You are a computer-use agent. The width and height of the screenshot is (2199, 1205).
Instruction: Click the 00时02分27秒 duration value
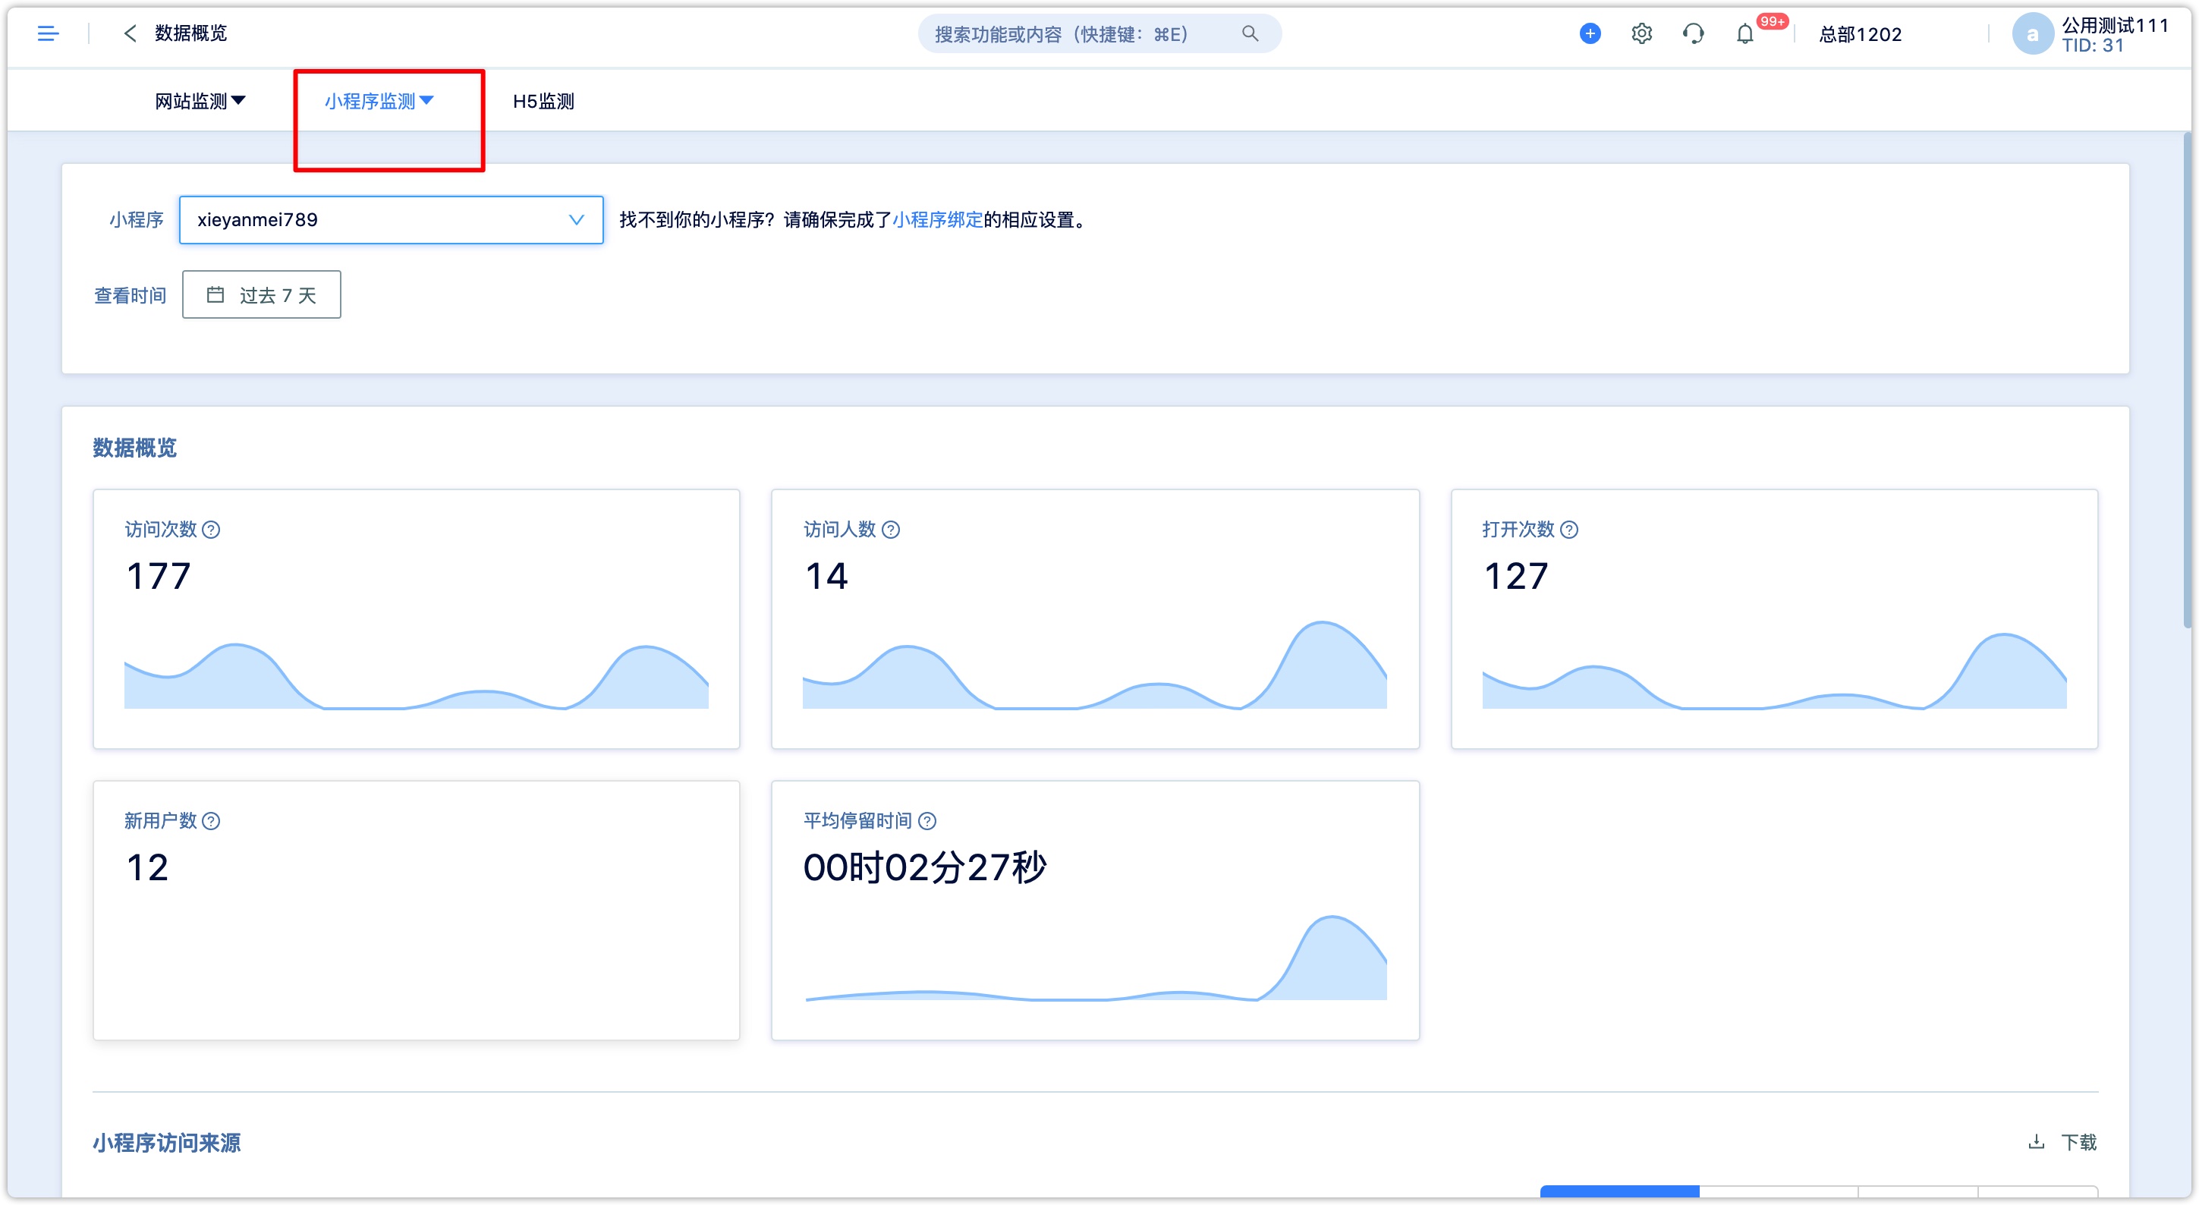pos(924,867)
